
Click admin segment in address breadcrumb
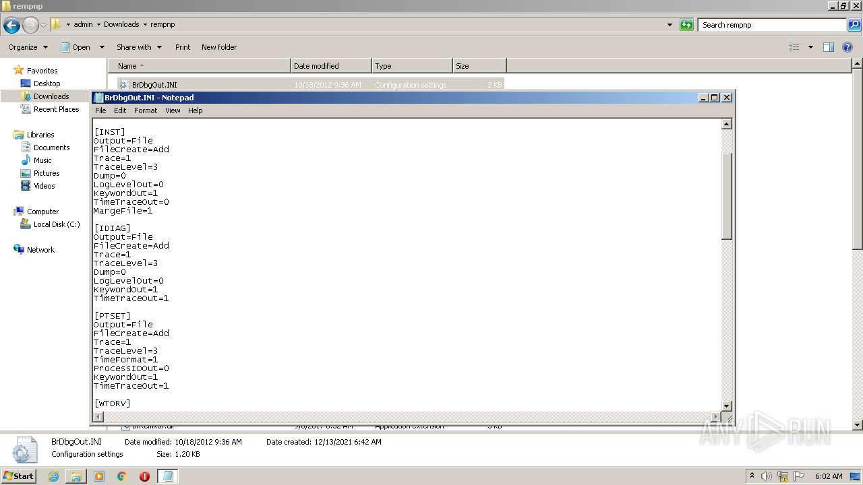83,24
